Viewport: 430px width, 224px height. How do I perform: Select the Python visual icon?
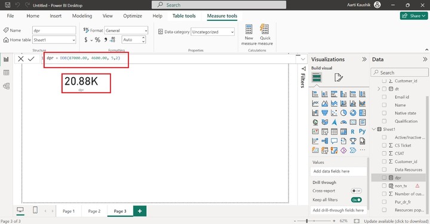363,131
